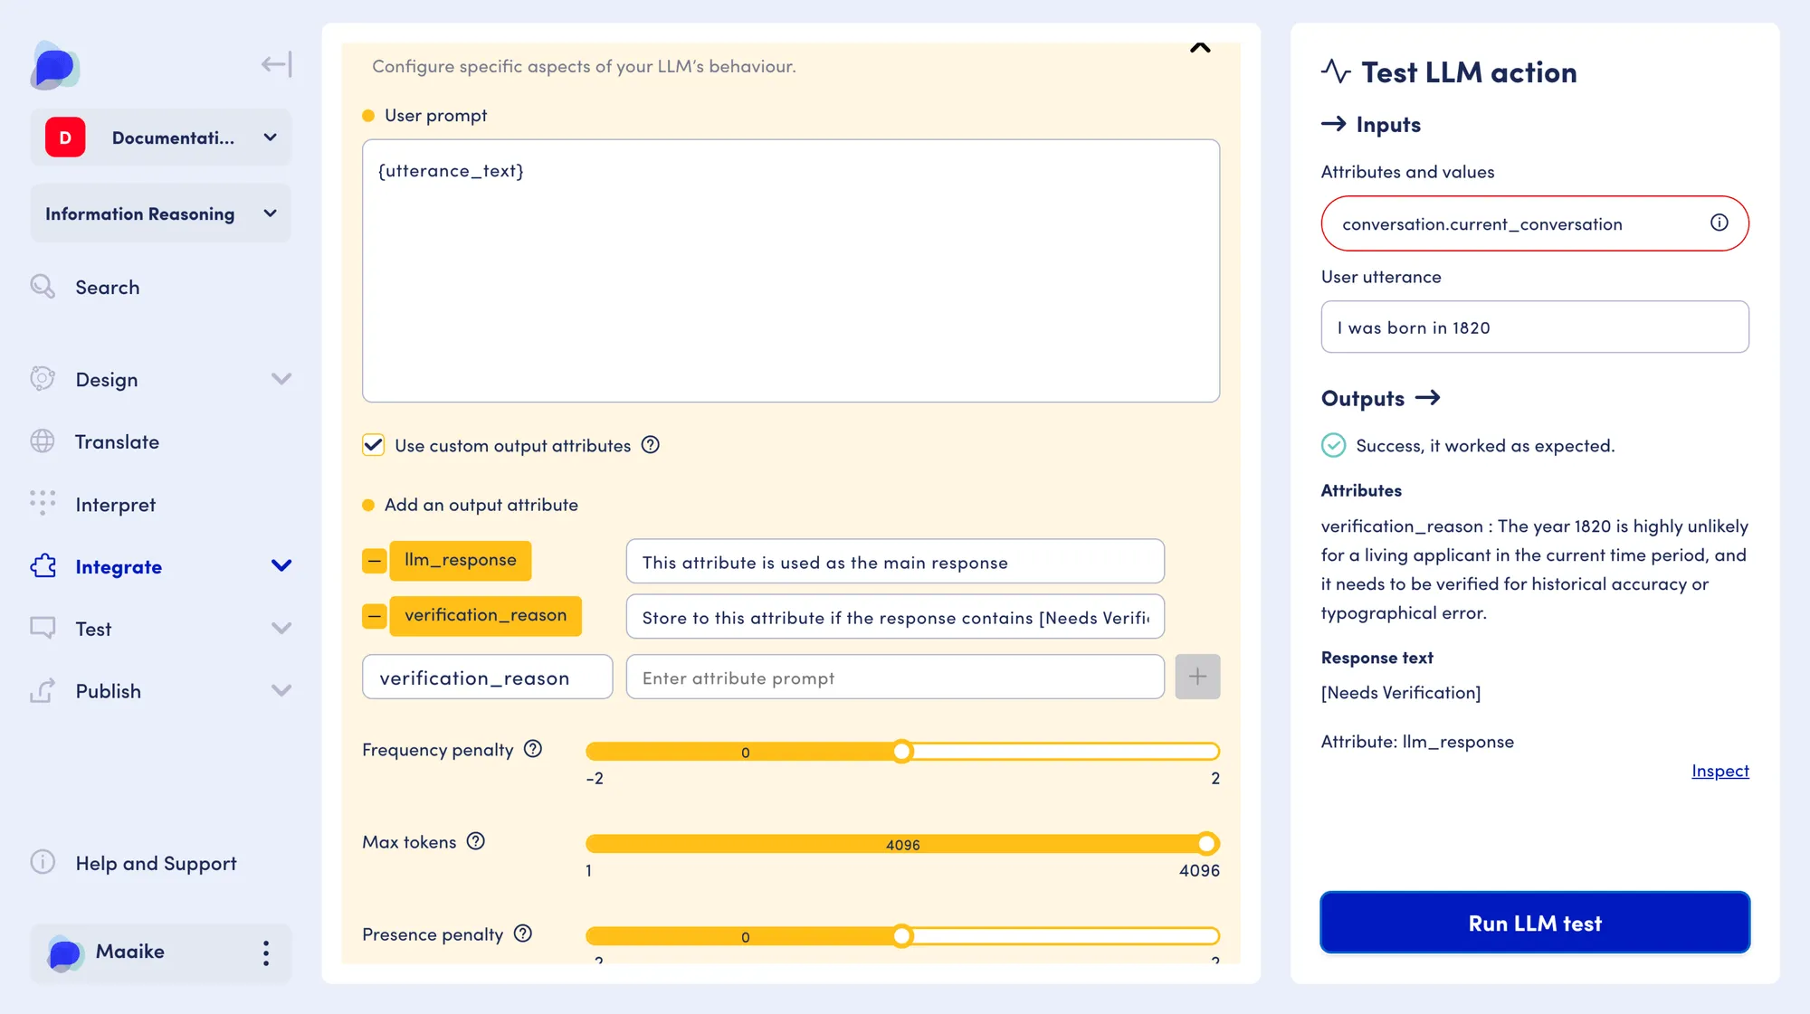Click the Design icon in the sidebar
The width and height of the screenshot is (1810, 1014).
[x=43, y=379]
